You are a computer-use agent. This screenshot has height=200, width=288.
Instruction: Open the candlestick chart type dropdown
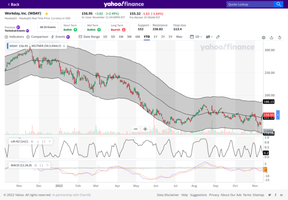209,37
